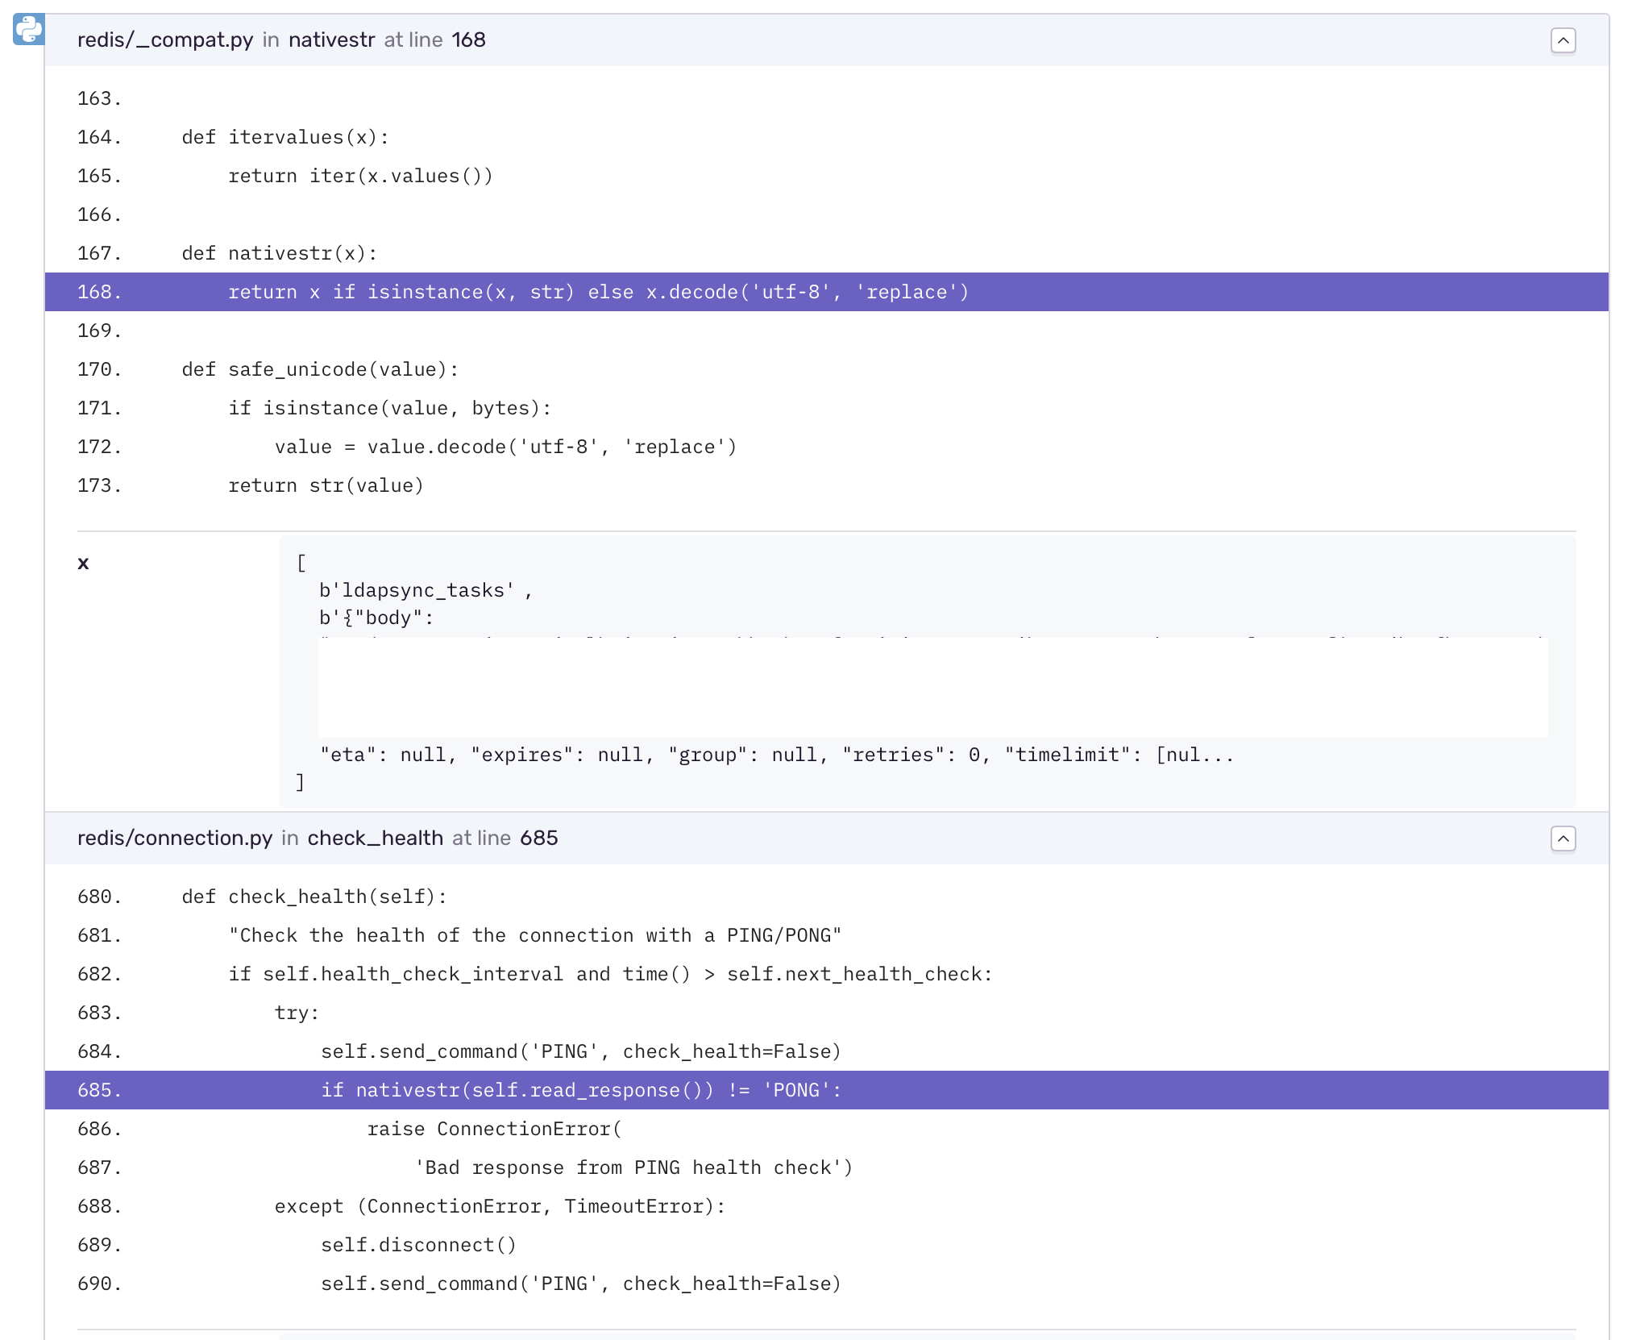Select highlighted source line 685
1636x1340 pixels.
point(580,1090)
